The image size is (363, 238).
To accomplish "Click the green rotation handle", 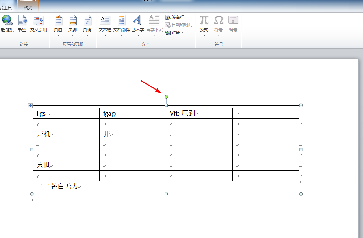I will click(166, 97).
